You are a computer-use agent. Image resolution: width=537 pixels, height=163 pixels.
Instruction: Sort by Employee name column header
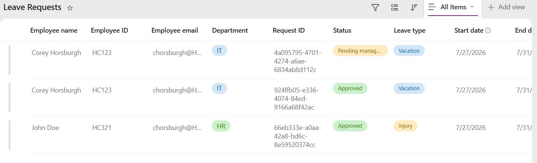pos(54,30)
